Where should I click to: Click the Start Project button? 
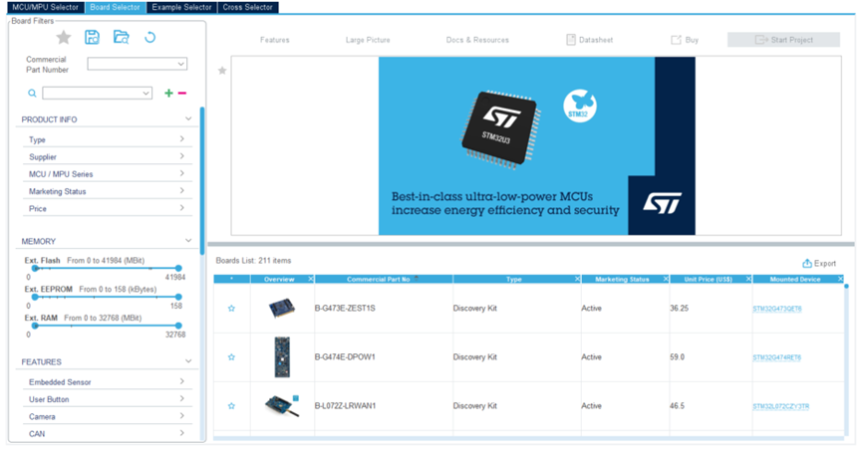pyautogui.click(x=783, y=40)
